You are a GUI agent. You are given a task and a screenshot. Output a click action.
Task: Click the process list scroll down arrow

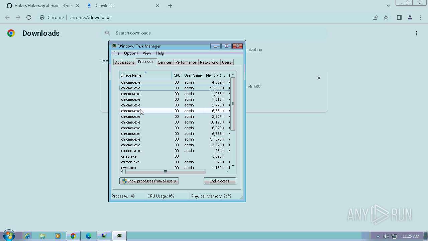click(233, 166)
